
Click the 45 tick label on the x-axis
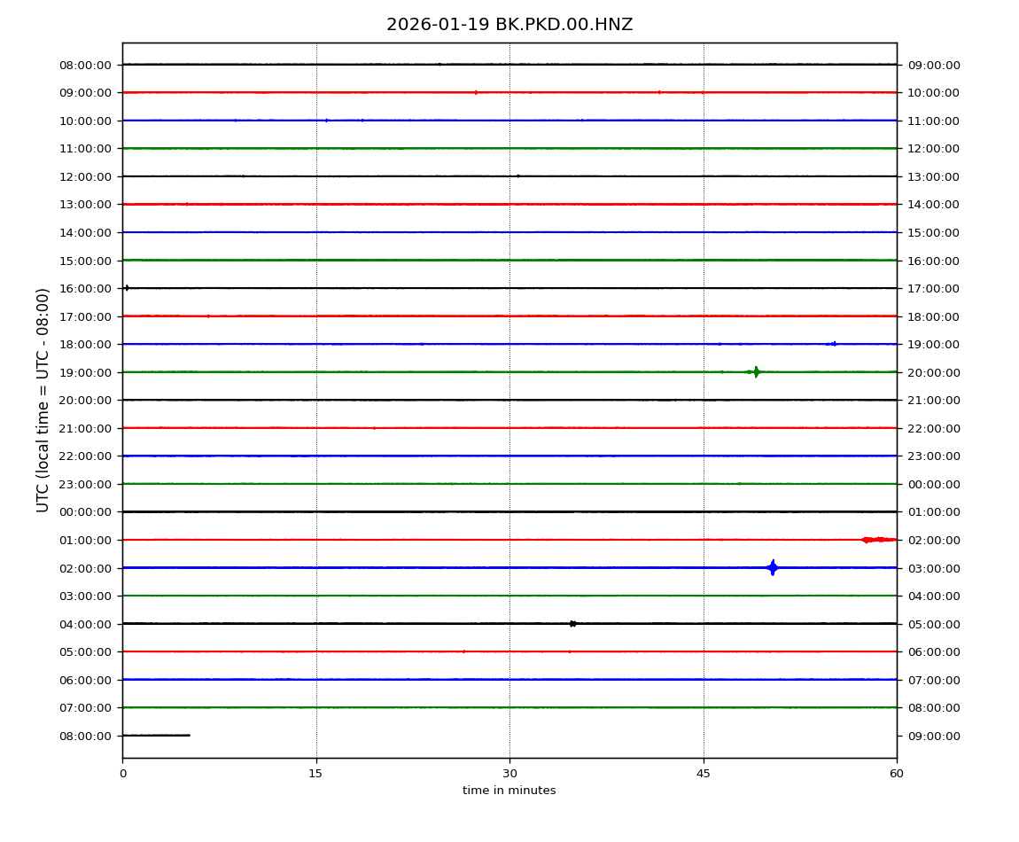(704, 774)
